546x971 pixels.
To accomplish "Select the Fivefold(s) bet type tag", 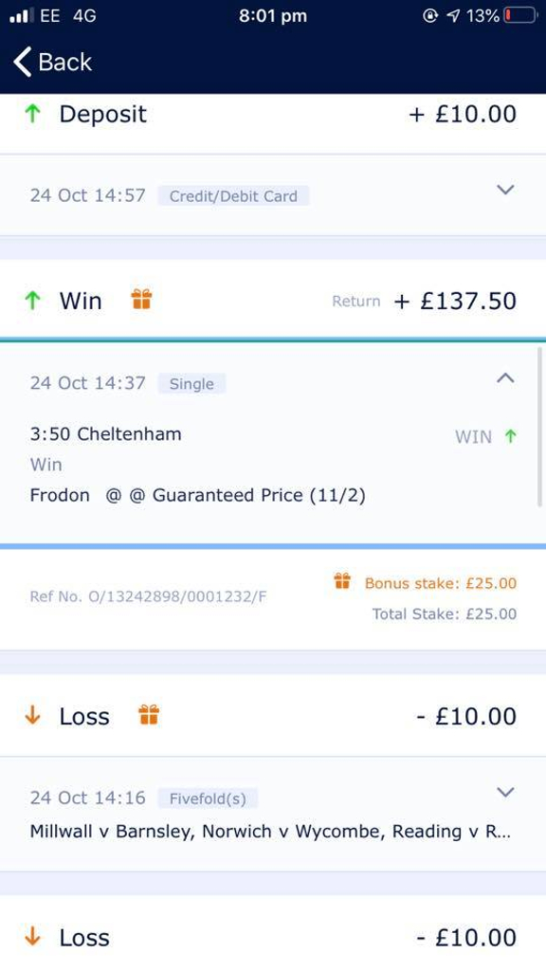I will (x=208, y=798).
